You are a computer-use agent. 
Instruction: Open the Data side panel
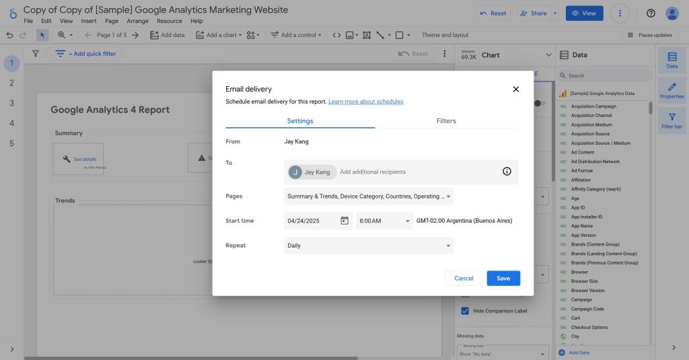[x=672, y=60]
